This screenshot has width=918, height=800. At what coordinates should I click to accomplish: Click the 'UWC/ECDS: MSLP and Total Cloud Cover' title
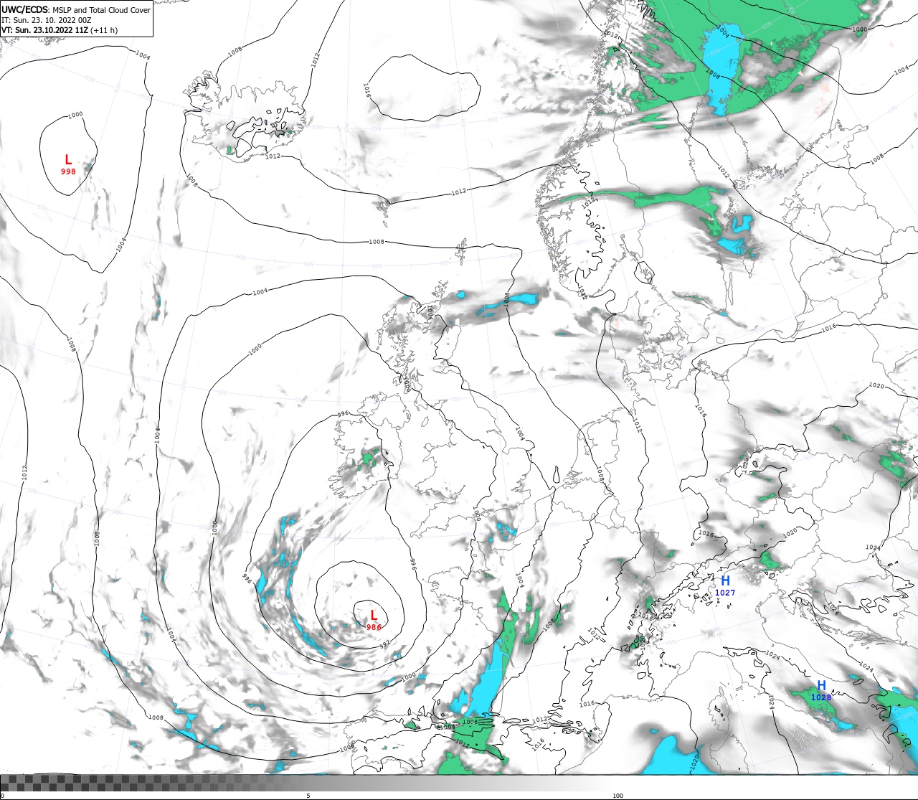(76, 10)
